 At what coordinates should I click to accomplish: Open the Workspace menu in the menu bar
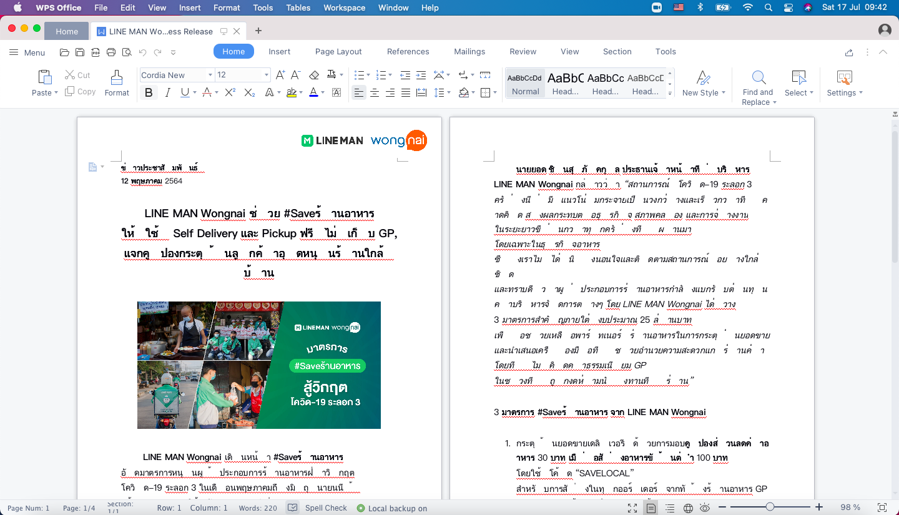tap(345, 7)
